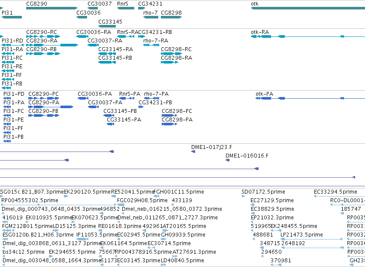
Task: Click the CG8290 gene label in top track
Action: pos(36,4)
